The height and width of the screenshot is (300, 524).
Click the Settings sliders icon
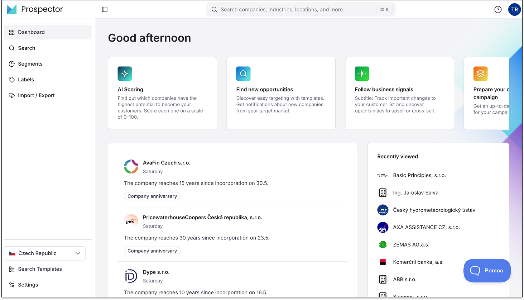[12, 285]
